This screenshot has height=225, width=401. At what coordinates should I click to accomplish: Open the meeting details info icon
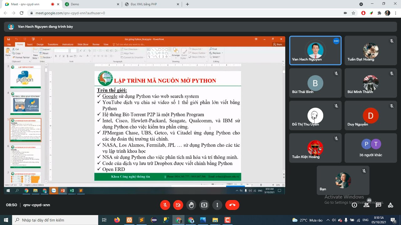[354, 205]
